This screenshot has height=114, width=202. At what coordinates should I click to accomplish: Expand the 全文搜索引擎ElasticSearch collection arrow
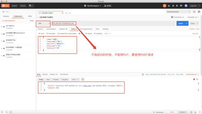pos(2,34)
